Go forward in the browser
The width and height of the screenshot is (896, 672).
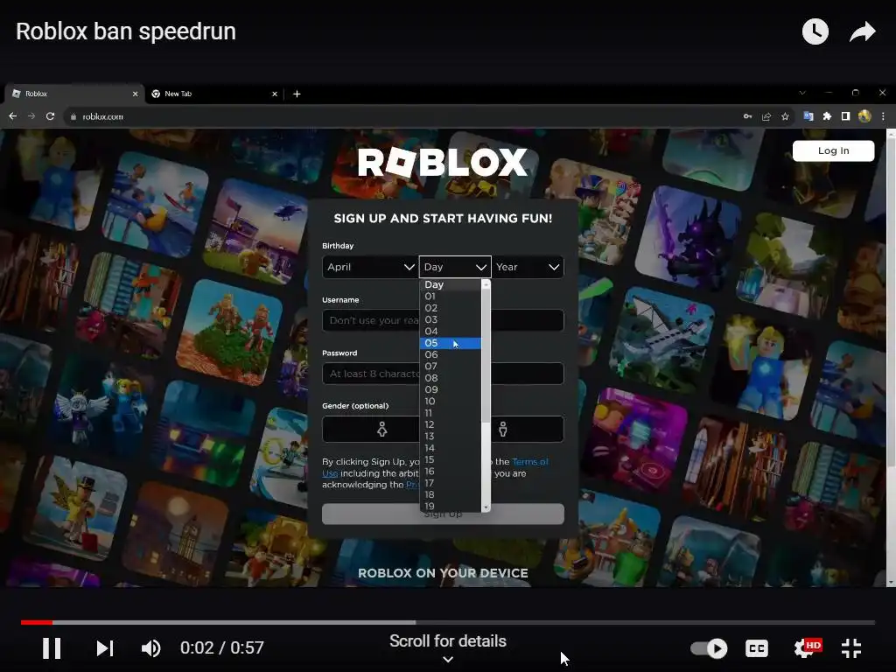pos(31,116)
